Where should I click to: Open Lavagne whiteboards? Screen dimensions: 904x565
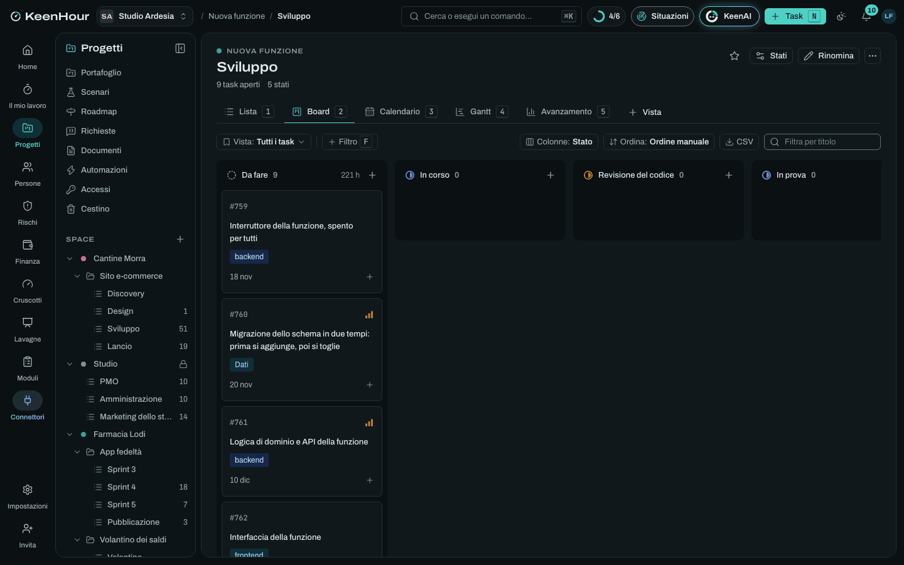(x=28, y=330)
